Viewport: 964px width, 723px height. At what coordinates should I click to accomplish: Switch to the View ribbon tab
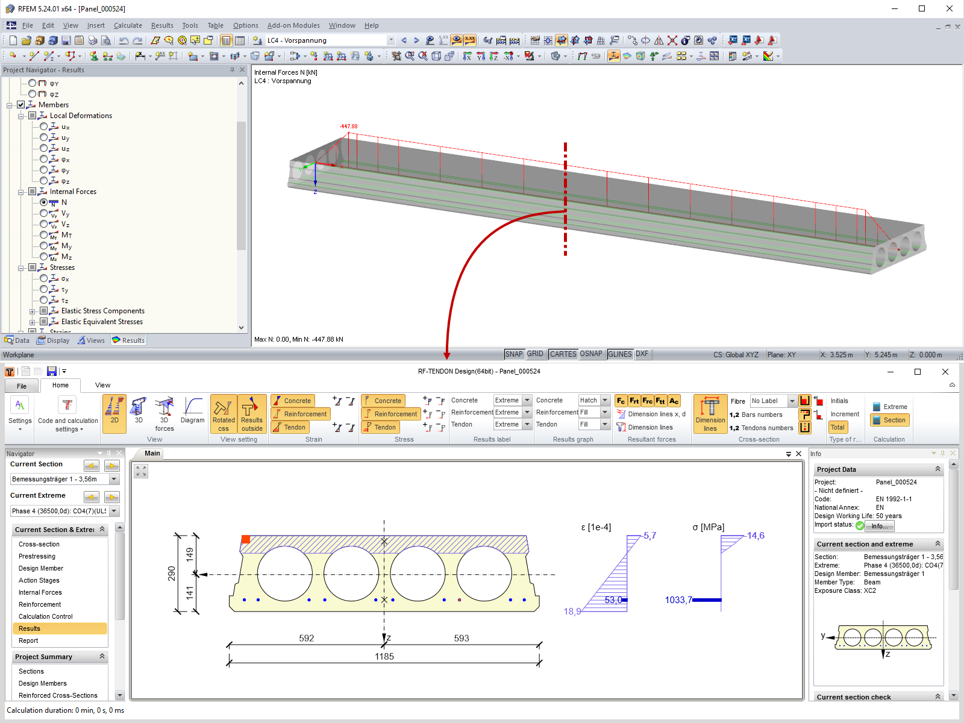click(103, 385)
